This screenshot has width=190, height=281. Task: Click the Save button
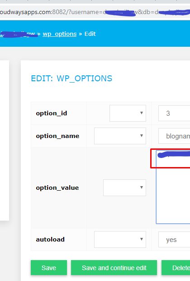pos(49,268)
